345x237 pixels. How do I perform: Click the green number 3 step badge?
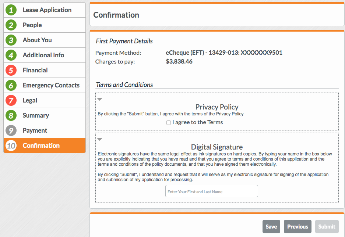tap(11, 40)
